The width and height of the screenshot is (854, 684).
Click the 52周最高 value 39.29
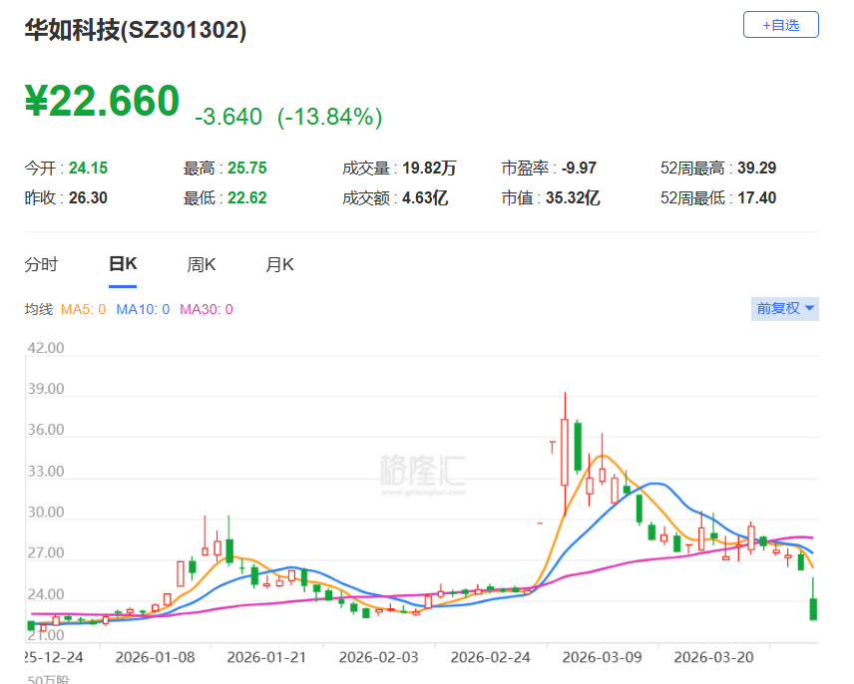tap(758, 168)
